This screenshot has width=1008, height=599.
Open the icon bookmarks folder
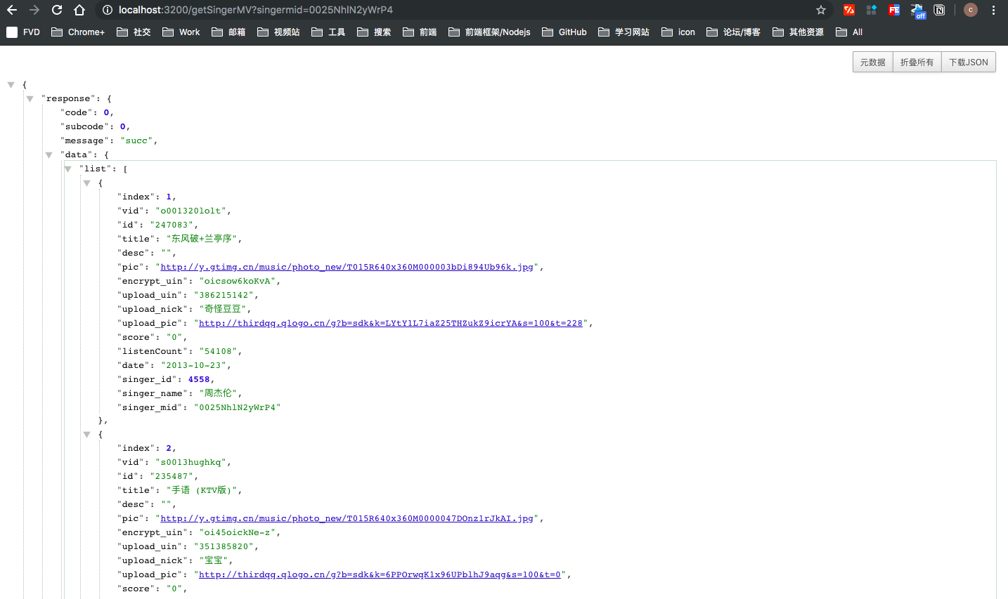pos(678,32)
